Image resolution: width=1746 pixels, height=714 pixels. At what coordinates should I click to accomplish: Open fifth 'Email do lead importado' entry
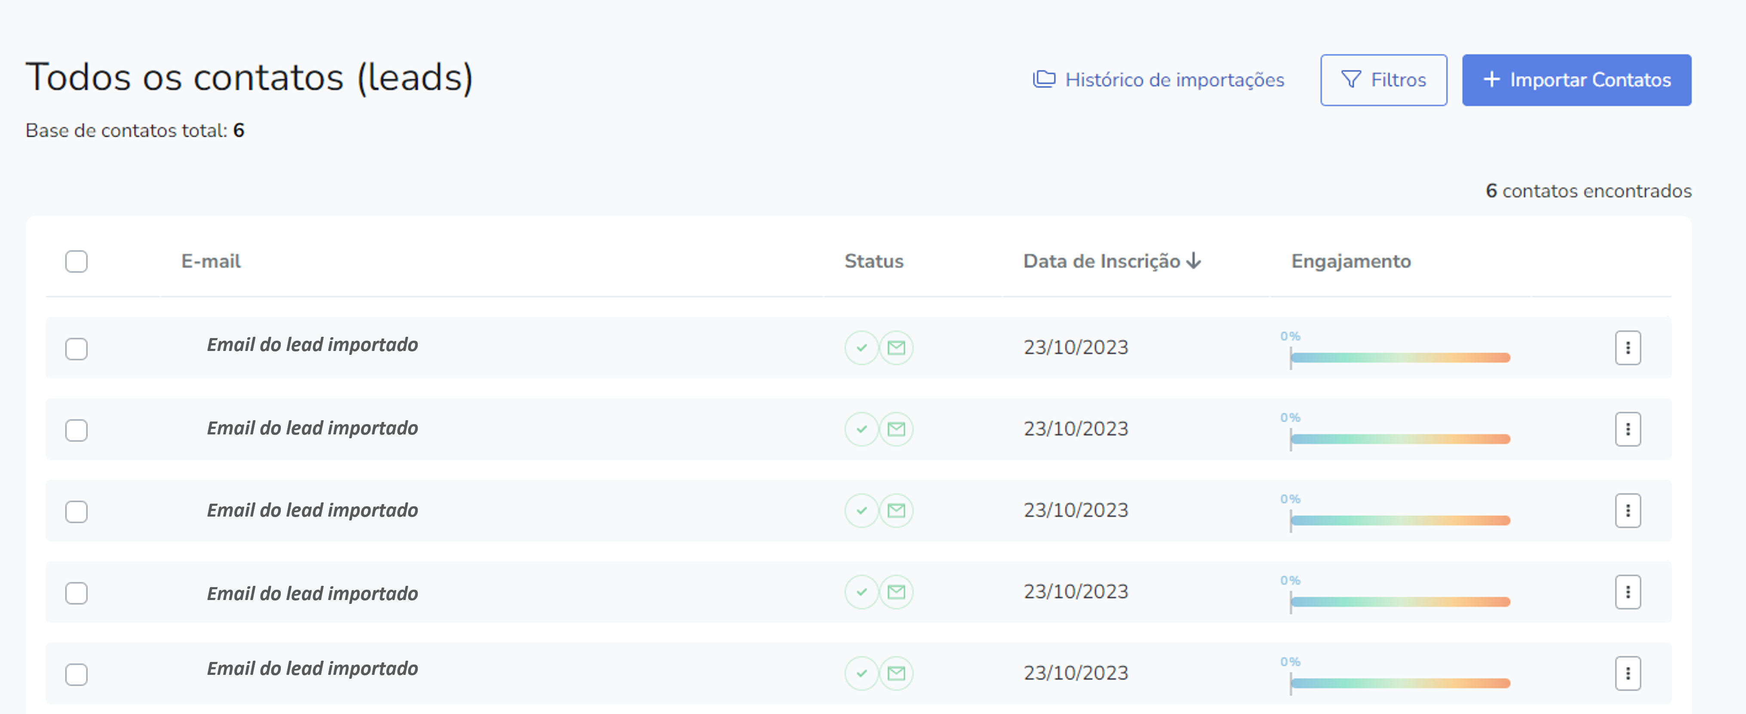313,669
